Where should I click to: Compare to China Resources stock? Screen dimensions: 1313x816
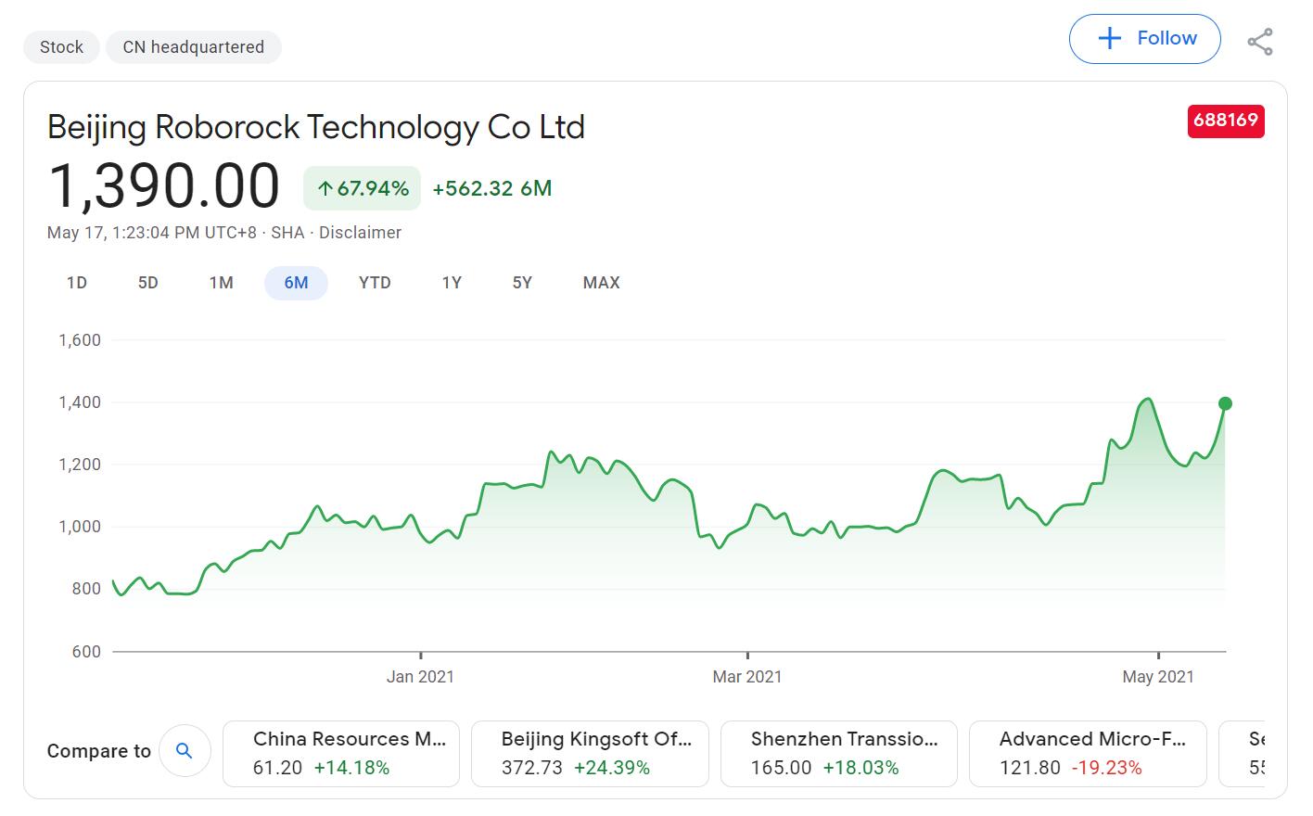(x=341, y=753)
